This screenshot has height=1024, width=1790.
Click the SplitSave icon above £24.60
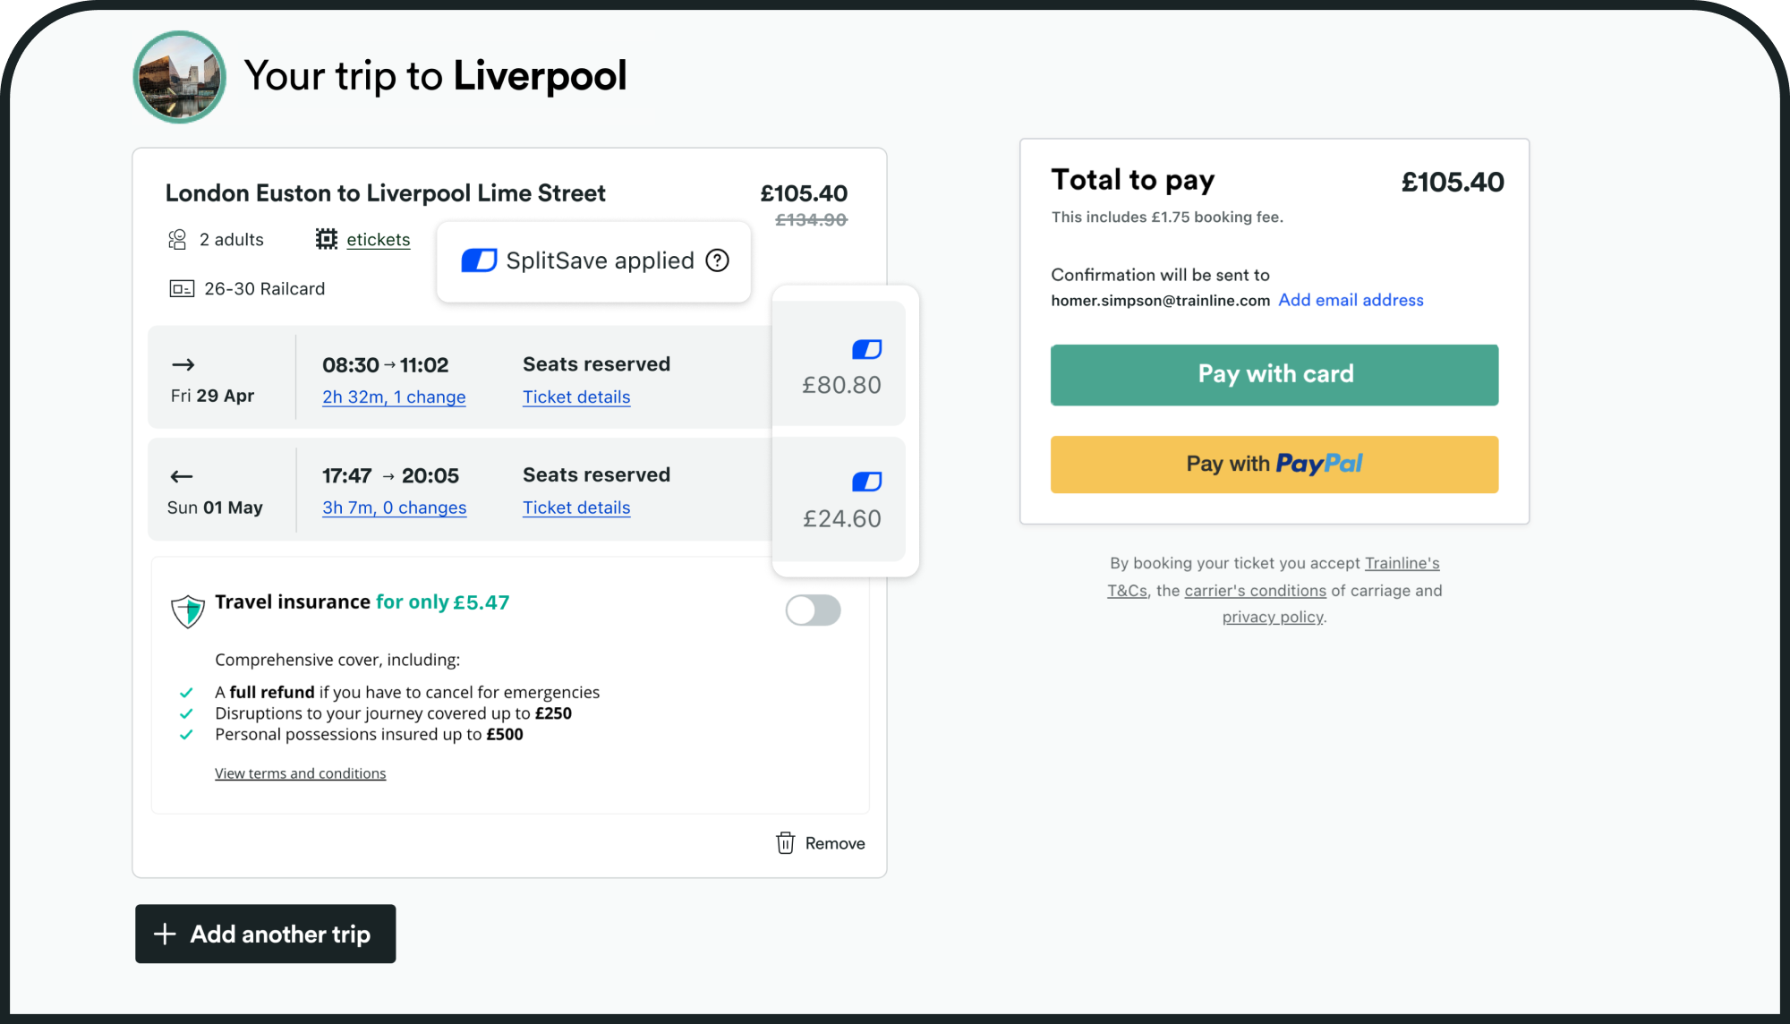pos(866,482)
